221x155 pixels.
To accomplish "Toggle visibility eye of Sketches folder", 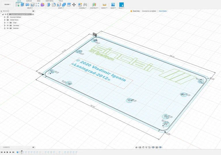I will coord(8,28).
